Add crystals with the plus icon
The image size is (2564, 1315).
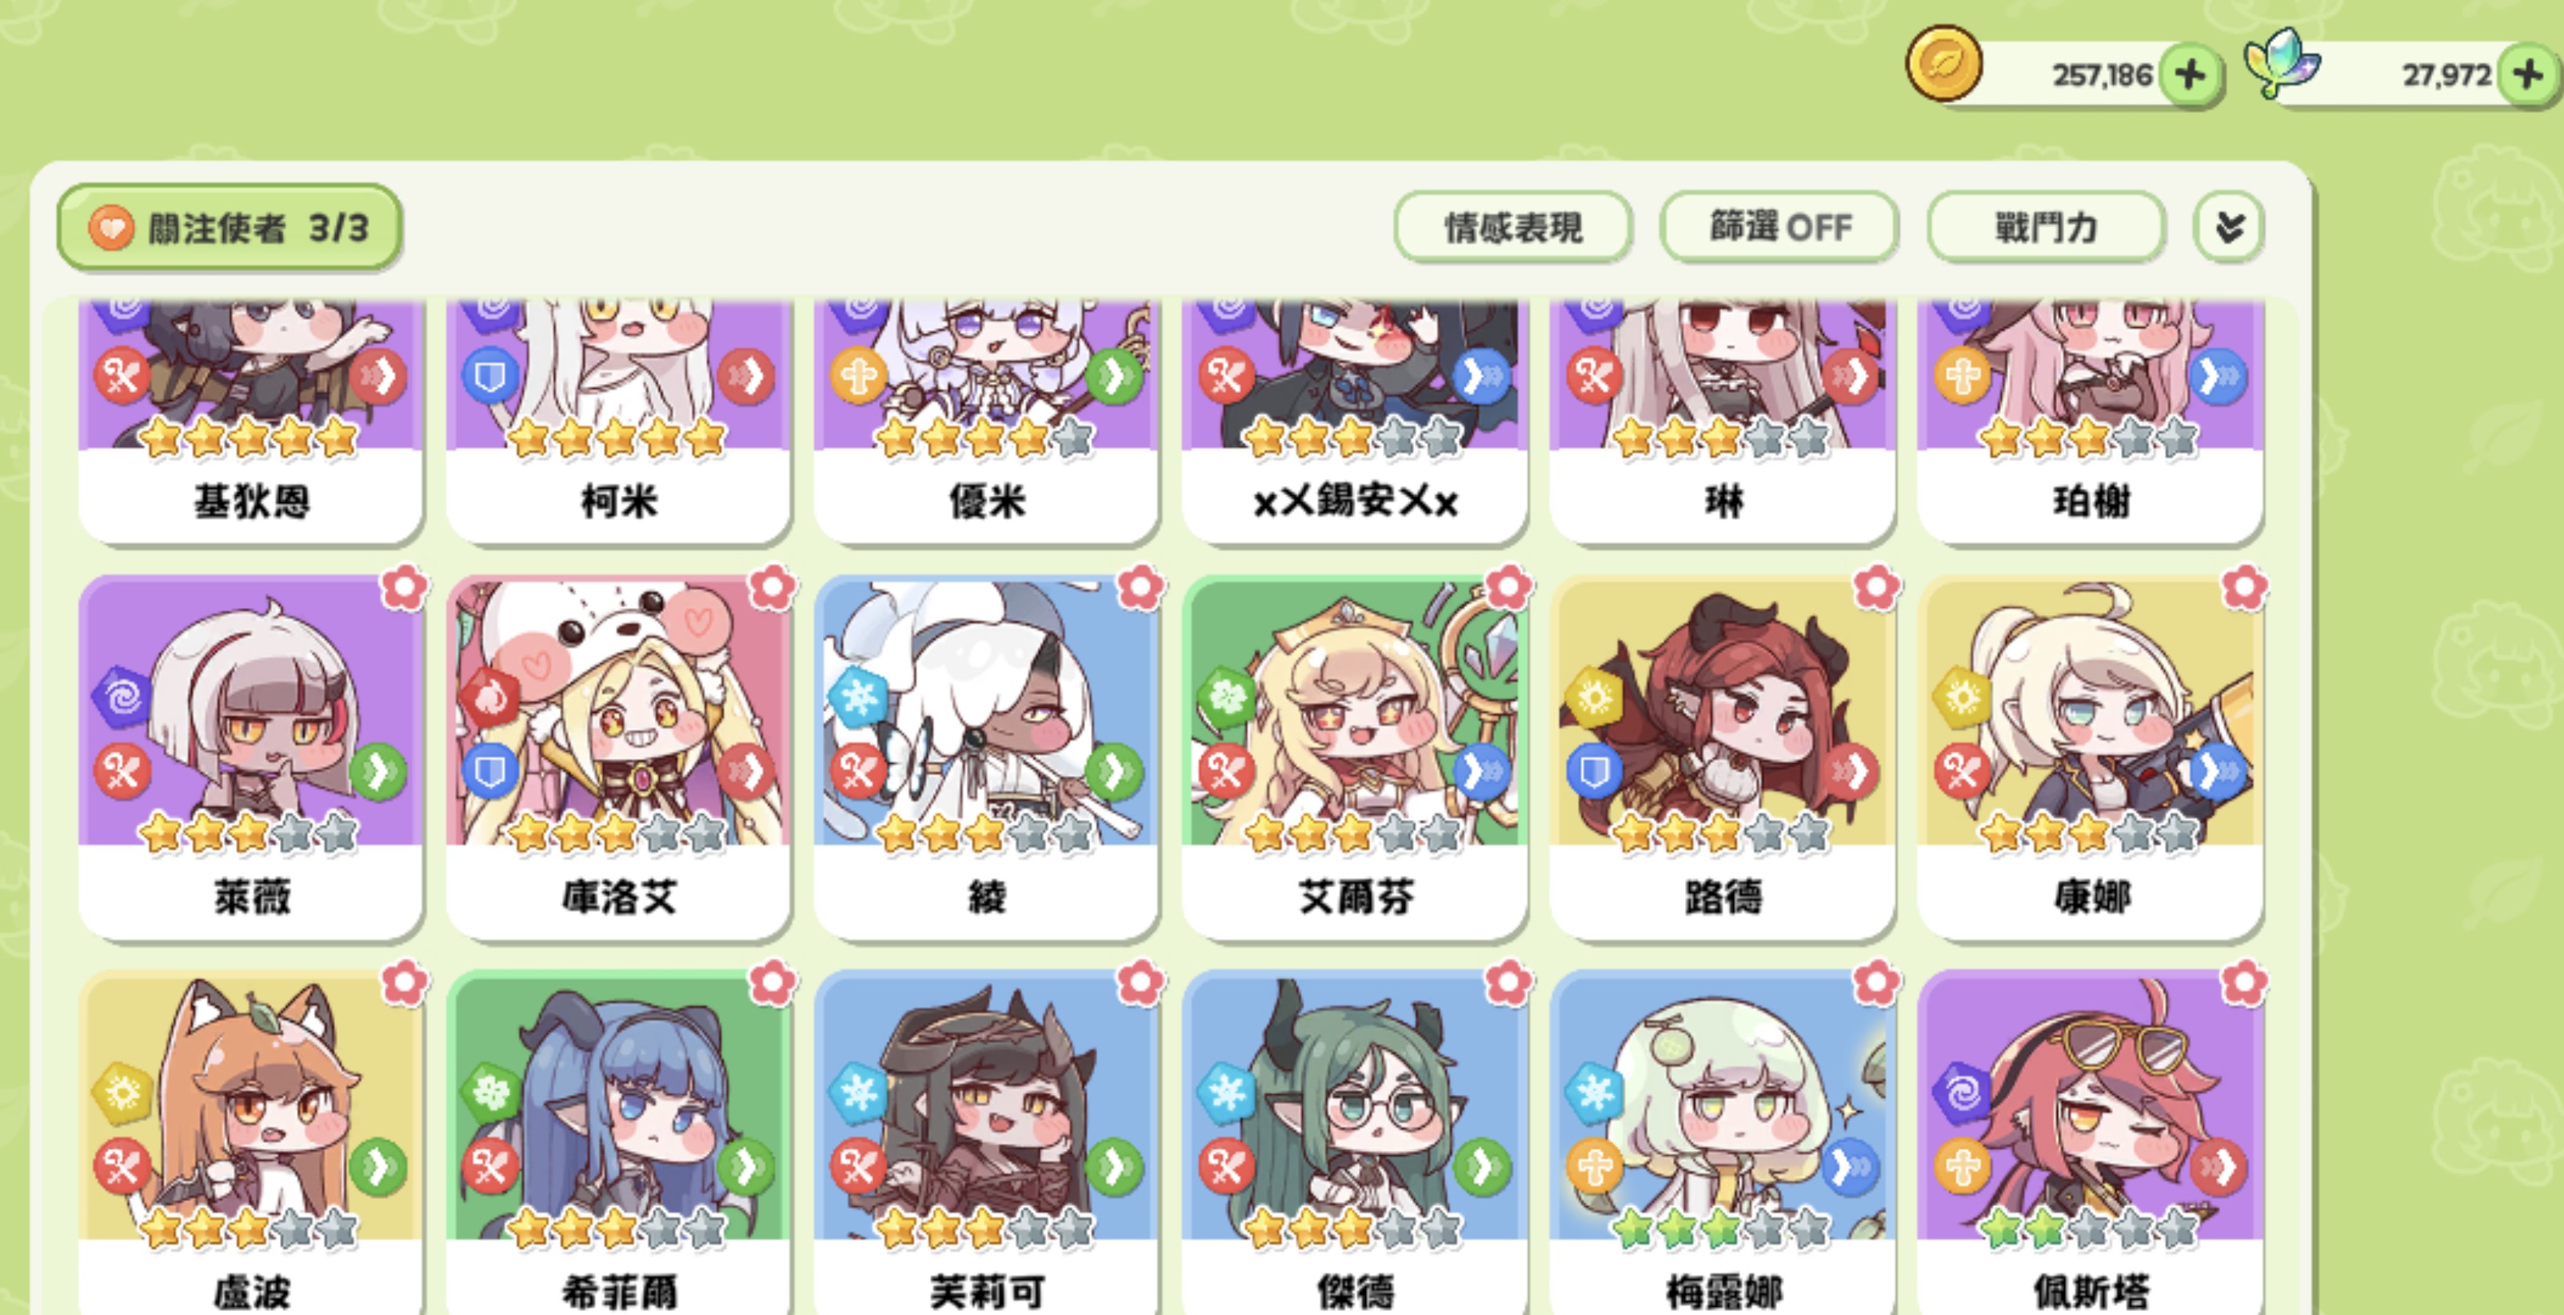(x=2529, y=74)
